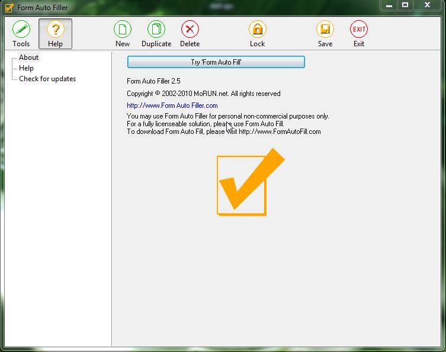The width and height of the screenshot is (446, 352).
Task: Click the red Exit toolbar icon
Action: pos(359,34)
